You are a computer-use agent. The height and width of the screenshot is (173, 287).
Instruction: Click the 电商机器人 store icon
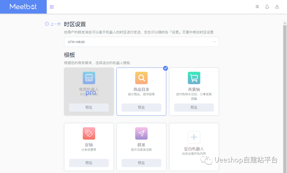[89, 78]
